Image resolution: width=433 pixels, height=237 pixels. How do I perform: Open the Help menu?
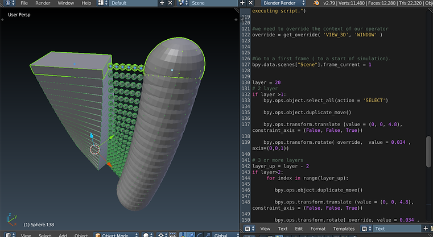coord(86,3)
